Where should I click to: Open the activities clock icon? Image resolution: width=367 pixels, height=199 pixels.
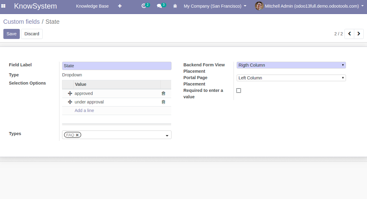coord(144,6)
